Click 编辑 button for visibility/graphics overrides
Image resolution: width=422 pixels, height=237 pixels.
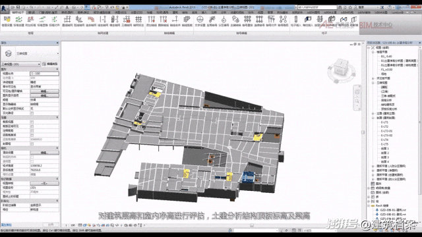(44, 91)
